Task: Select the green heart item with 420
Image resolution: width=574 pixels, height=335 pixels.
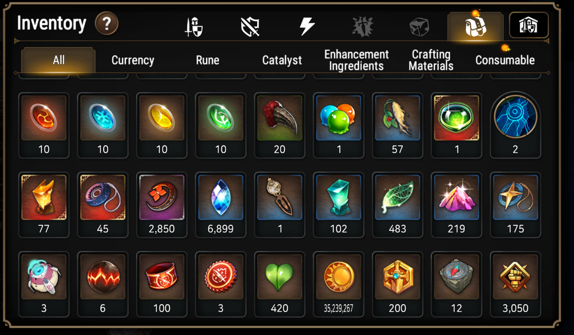Action: click(280, 284)
